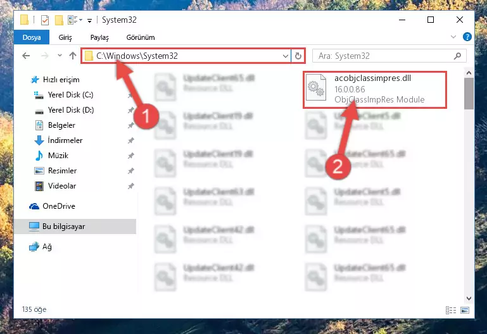Switch to details view icon in status bar
Viewport: 487px width, 334px height.
[x=451, y=310]
